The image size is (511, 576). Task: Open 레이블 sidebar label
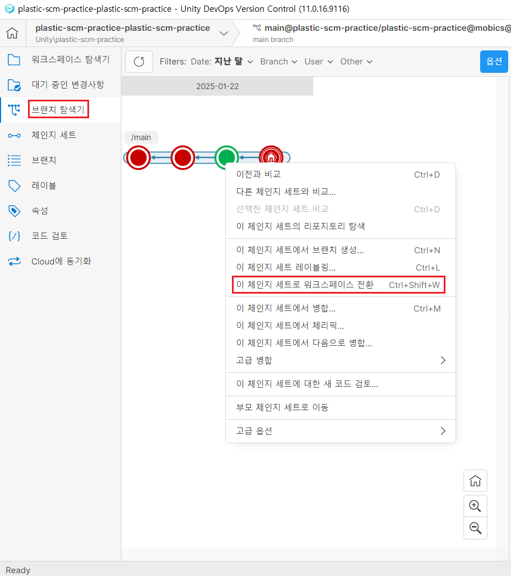pyautogui.click(x=44, y=185)
